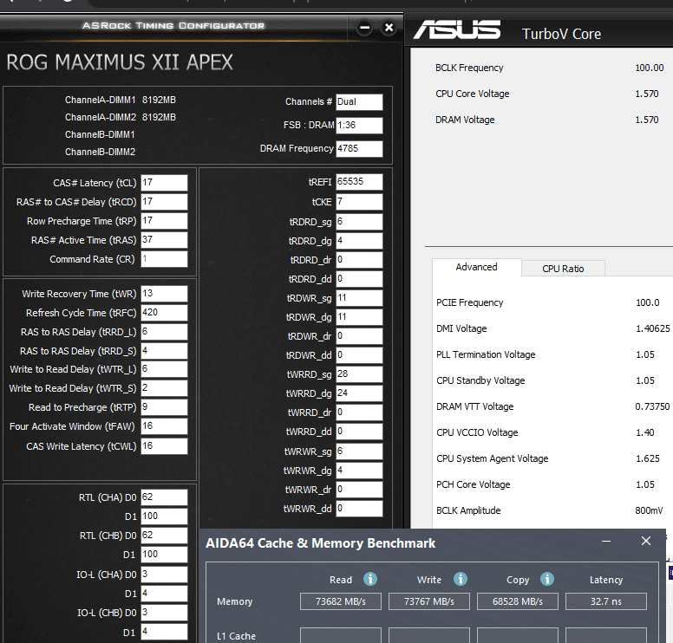
Task: Click the CPU VCCIO Voltage value 1.40
Action: click(x=645, y=432)
